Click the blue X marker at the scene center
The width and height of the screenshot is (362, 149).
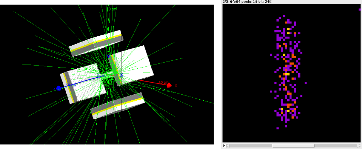tap(122, 75)
